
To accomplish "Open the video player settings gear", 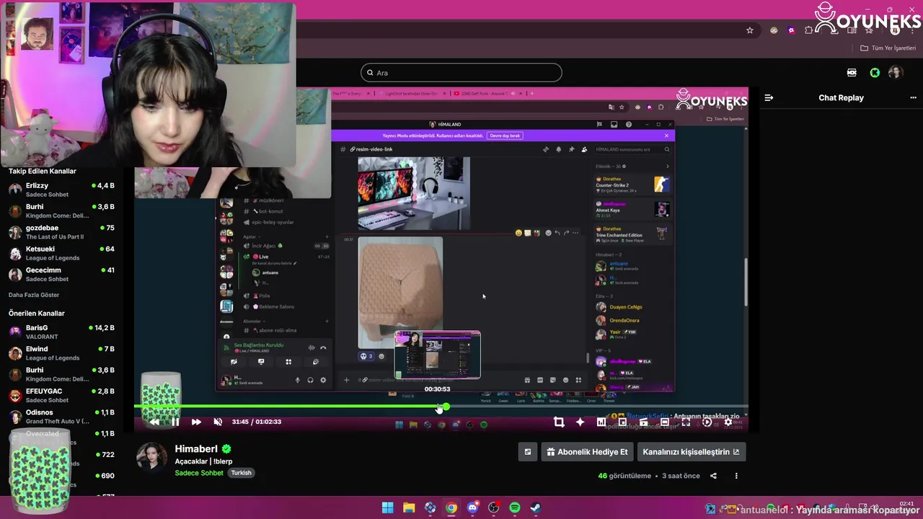I will [728, 422].
